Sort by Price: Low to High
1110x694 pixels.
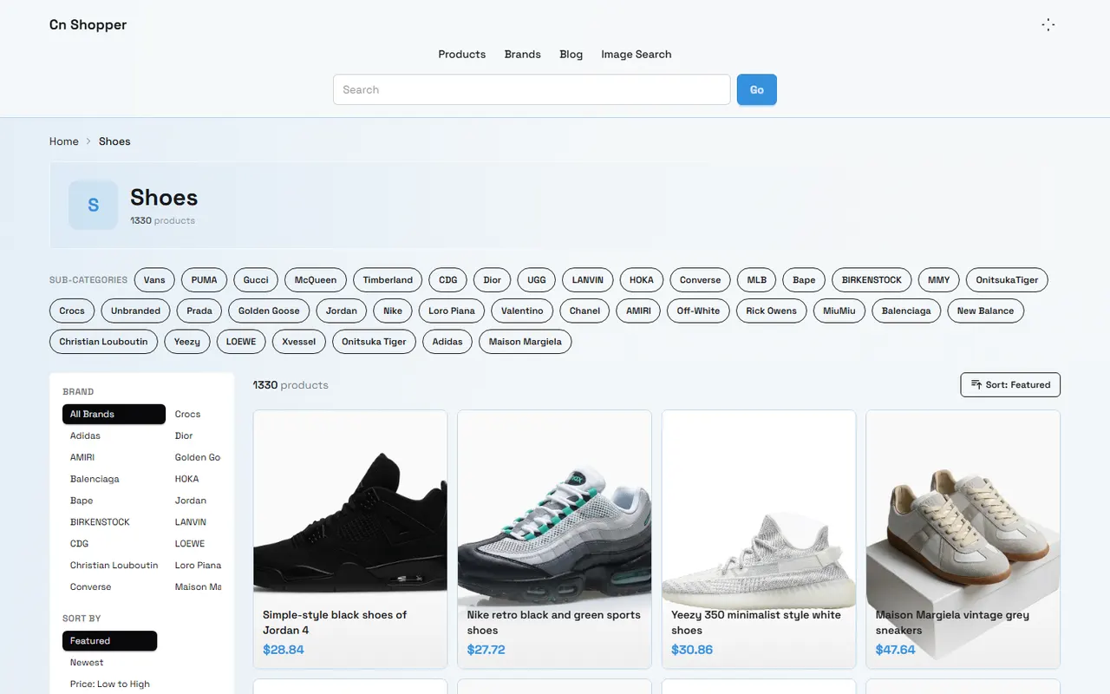pyautogui.click(x=110, y=684)
